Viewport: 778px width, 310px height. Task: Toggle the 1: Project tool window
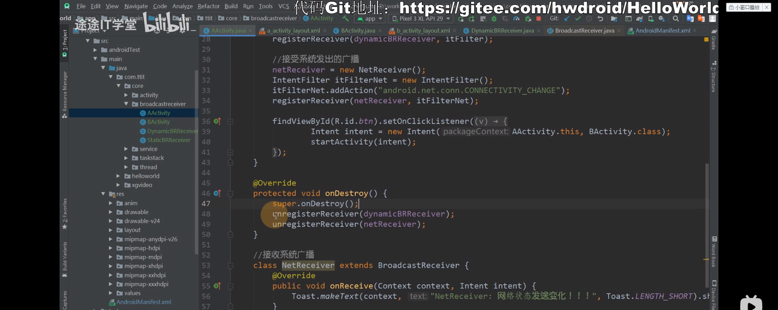tap(64, 44)
